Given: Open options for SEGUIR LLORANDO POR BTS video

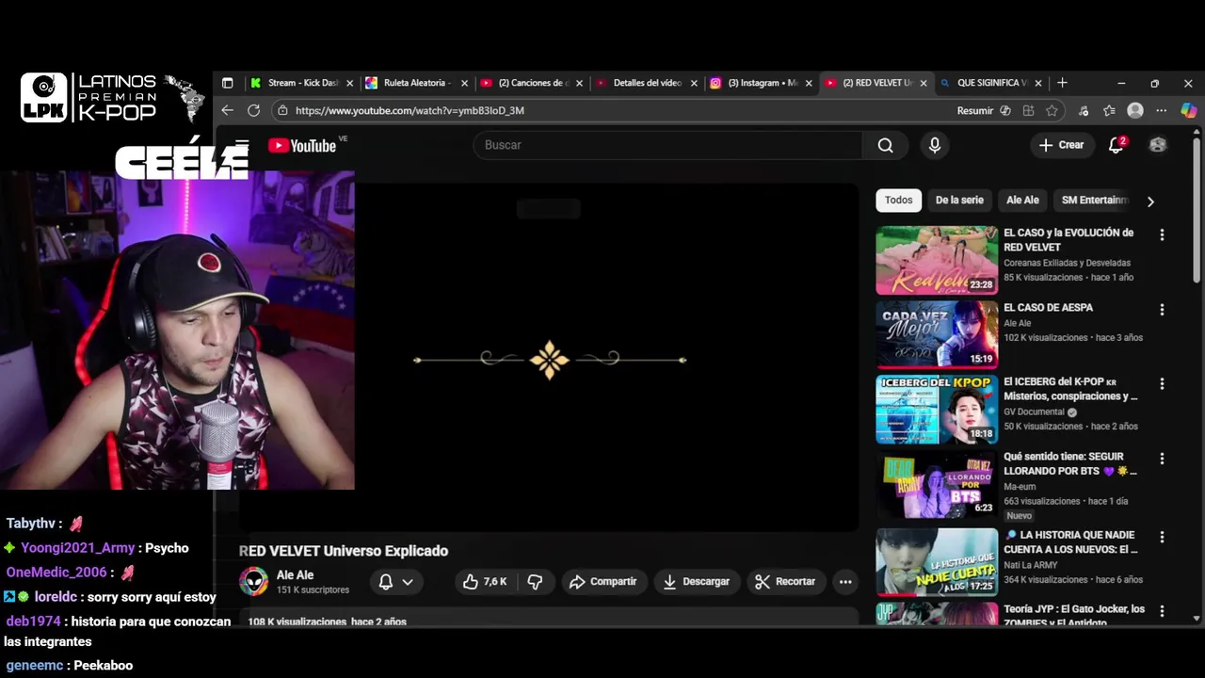Looking at the screenshot, I should (1162, 459).
